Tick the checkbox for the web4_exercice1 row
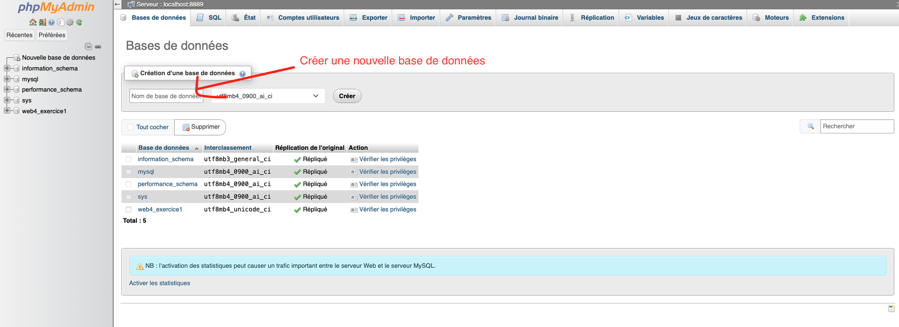Screen dimensions: 899x327 [128, 210]
